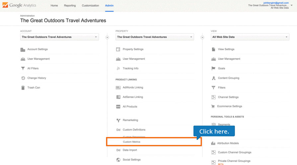This screenshot has width=297, height=165.
Task: Open Property Settings link
Action: (133, 49)
